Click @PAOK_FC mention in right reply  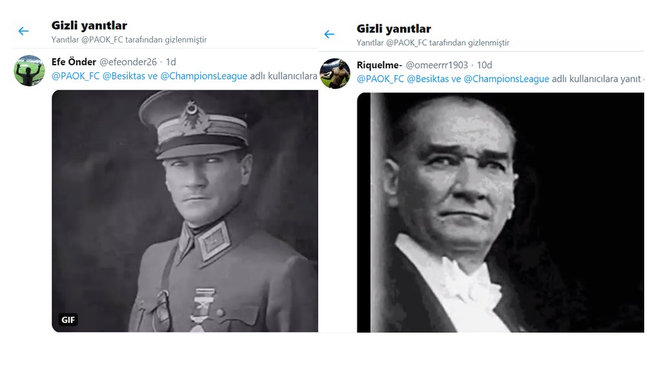(x=380, y=79)
